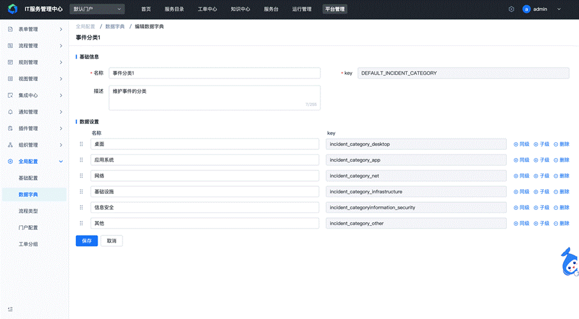Cancel editing with 取消 button

112,241
